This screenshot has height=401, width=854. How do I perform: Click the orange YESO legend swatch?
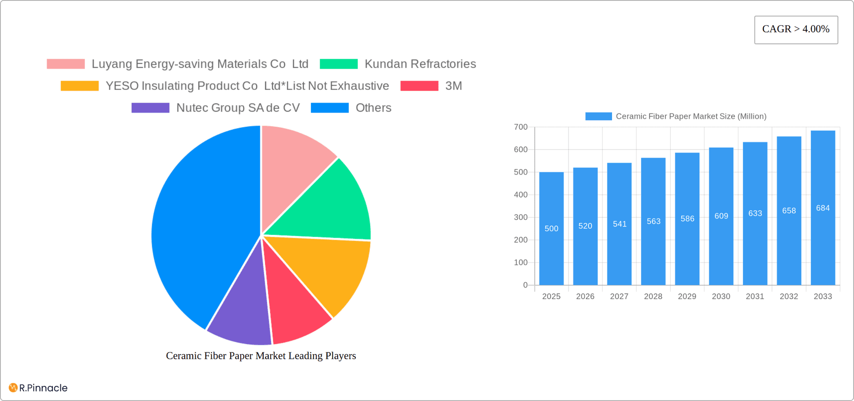[80, 85]
